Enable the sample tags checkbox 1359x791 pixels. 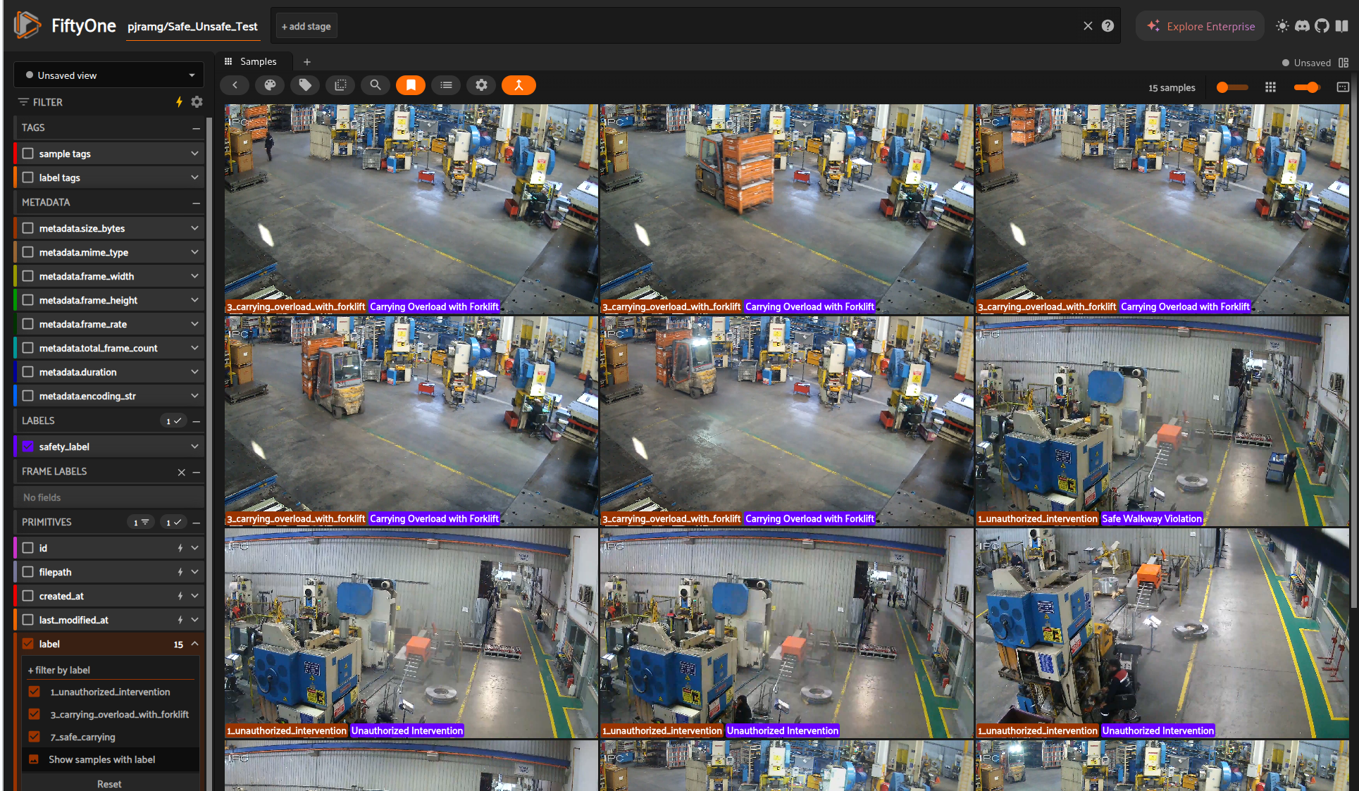click(27, 153)
